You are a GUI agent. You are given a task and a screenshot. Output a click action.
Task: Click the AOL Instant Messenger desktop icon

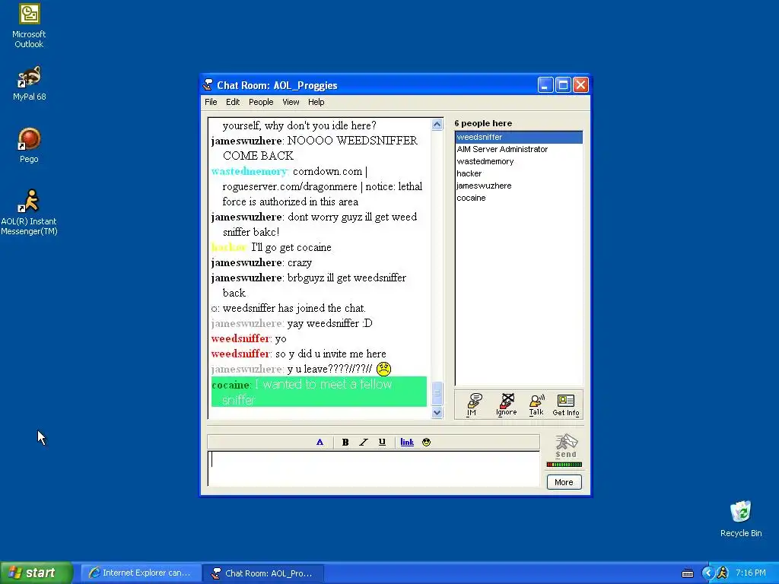click(x=29, y=212)
